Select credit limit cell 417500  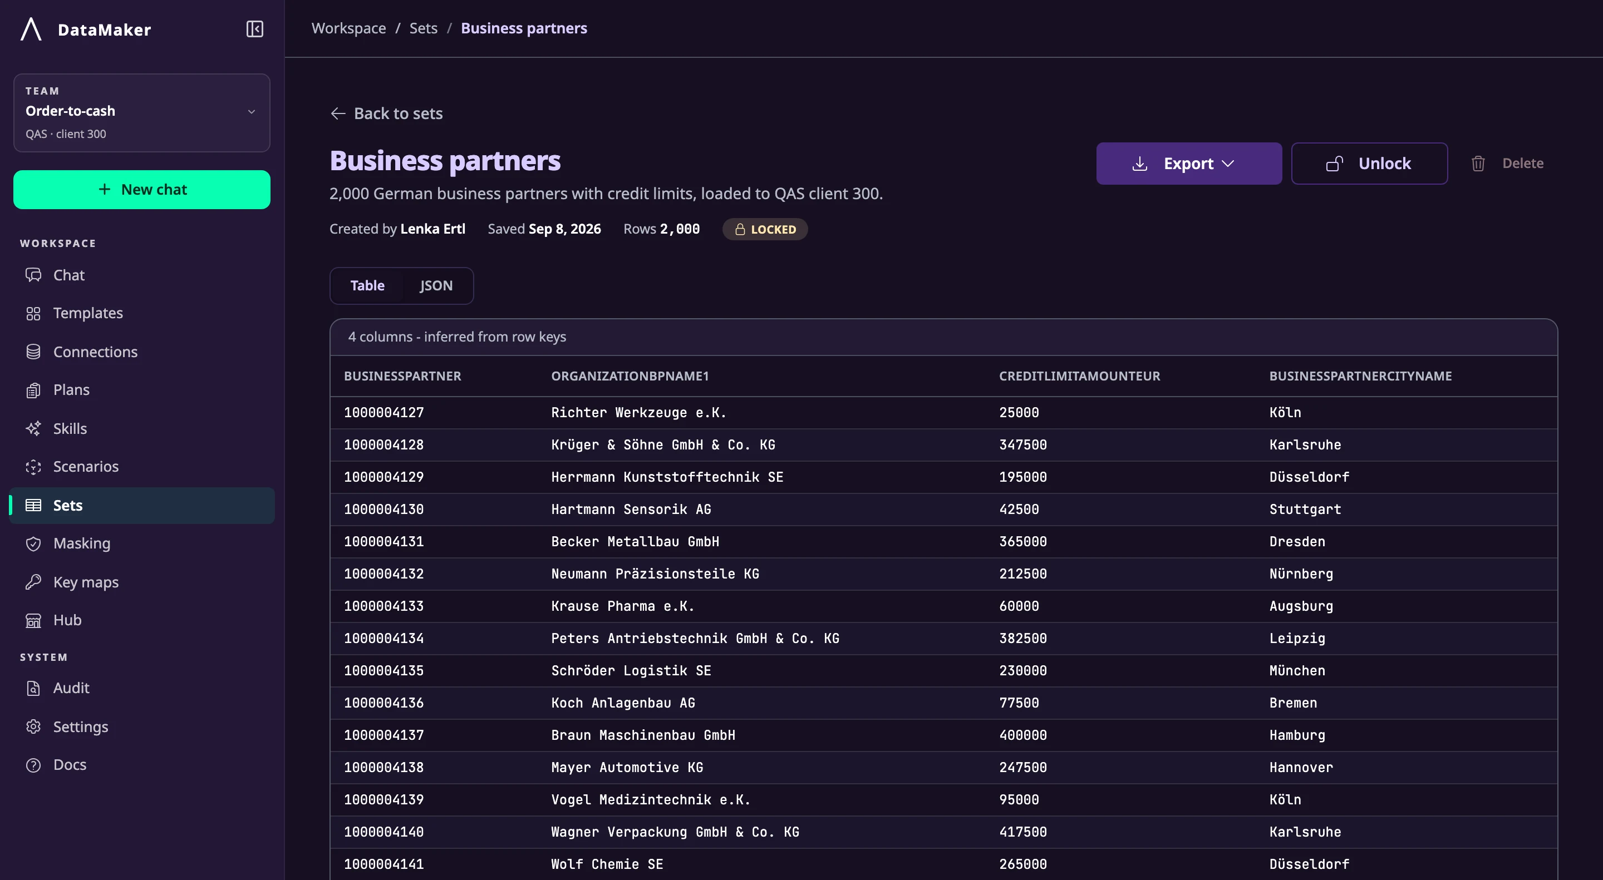(x=1023, y=832)
